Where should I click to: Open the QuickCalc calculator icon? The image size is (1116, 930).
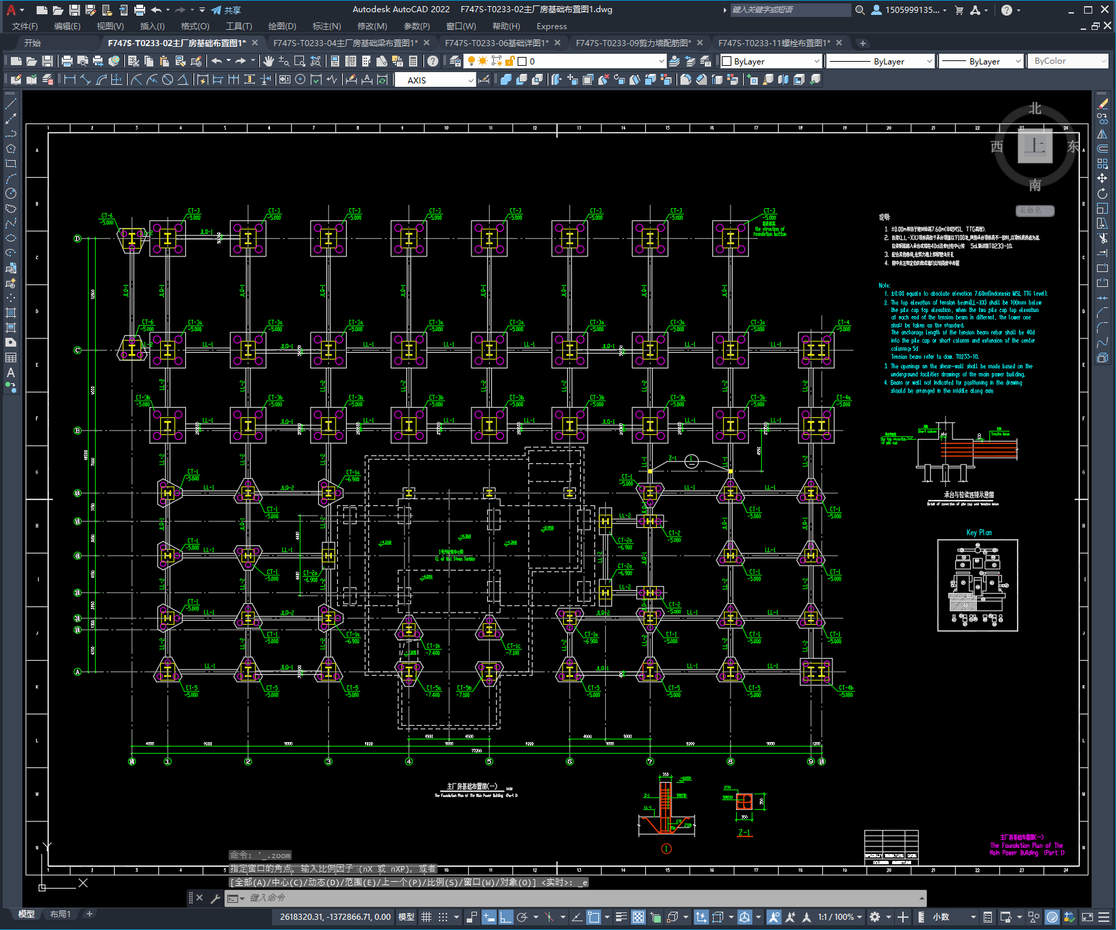click(413, 61)
